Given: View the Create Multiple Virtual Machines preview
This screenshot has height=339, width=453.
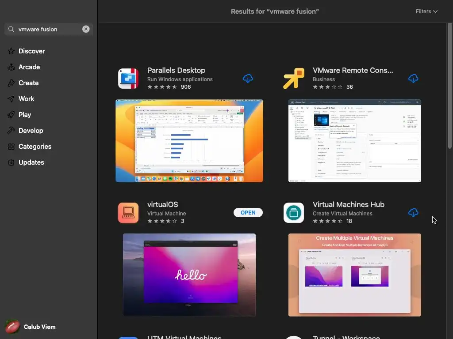Looking at the screenshot, I should [354, 275].
